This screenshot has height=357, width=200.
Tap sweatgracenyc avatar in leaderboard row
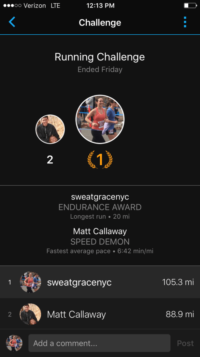30,282
